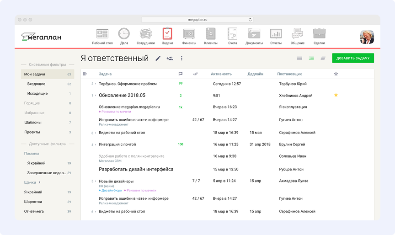The width and height of the screenshot is (395, 235).
Task: Open the Сотрудники section icon
Action: pyautogui.click(x=145, y=34)
